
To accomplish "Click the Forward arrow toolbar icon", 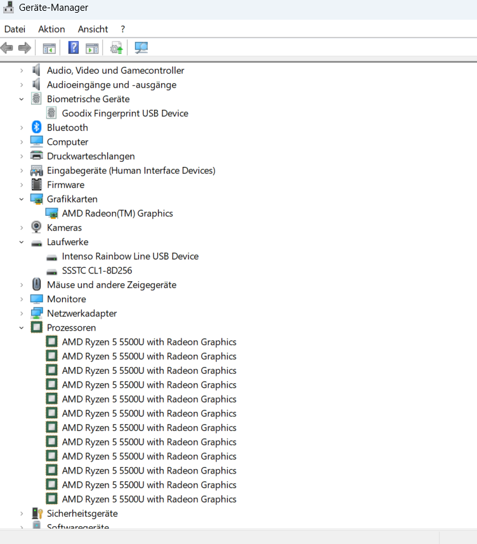I will 24,48.
